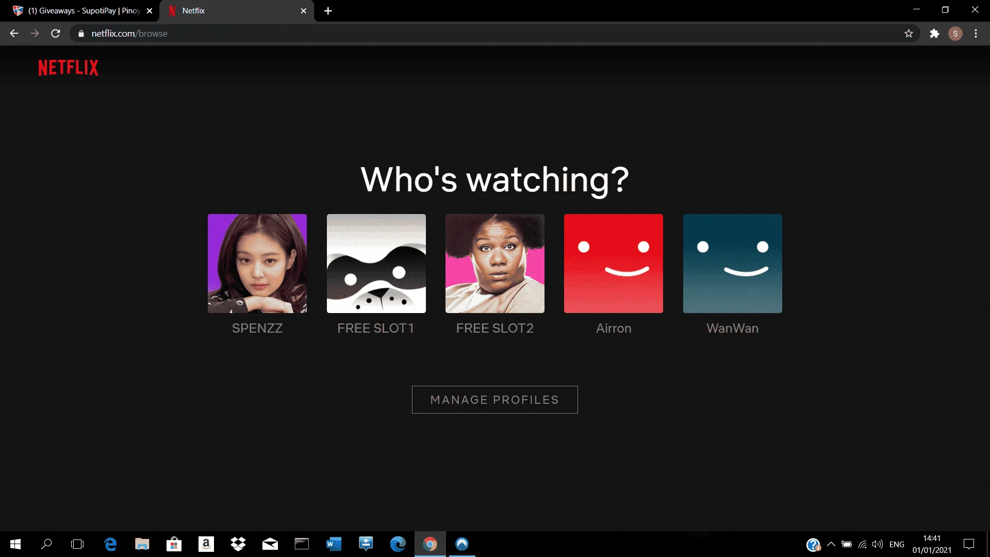The width and height of the screenshot is (990, 557).
Task: Click the Airron name label
Action: pyautogui.click(x=614, y=329)
